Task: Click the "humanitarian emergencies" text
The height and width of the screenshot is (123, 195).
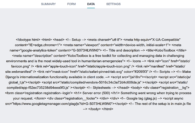Action: [102, 61]
